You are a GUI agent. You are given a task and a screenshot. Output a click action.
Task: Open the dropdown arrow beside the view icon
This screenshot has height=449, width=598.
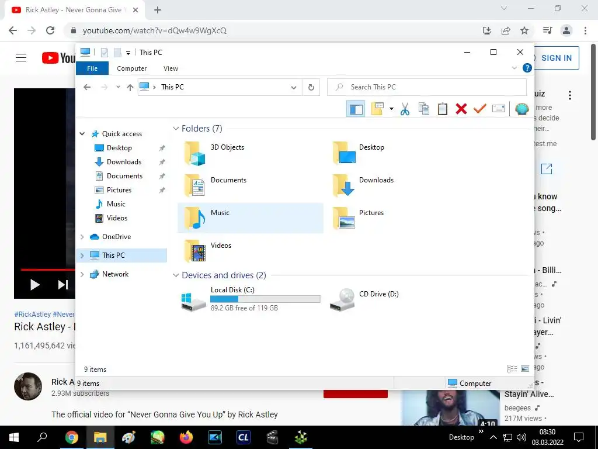(x=391, y=109)
